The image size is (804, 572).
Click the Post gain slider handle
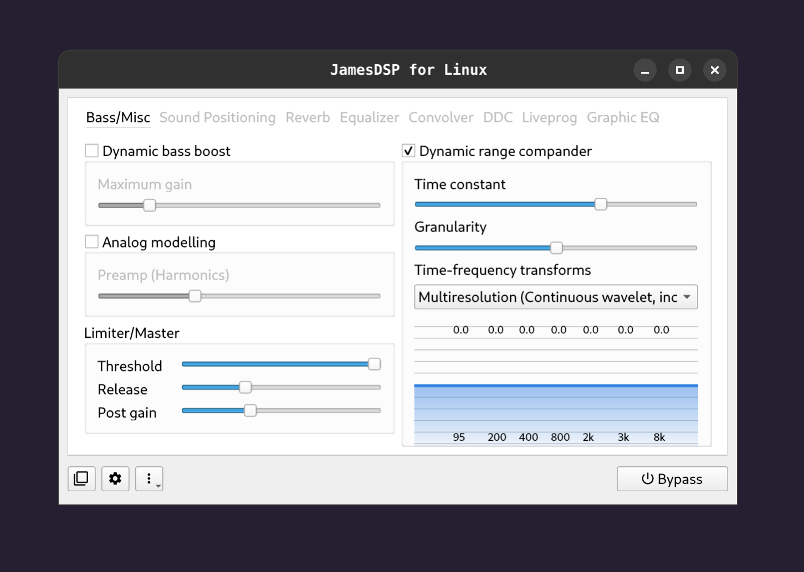click(250, 410)
